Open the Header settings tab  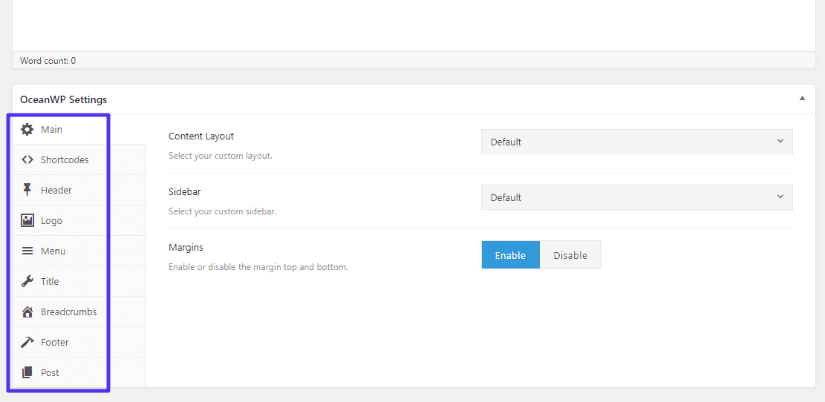56,191
